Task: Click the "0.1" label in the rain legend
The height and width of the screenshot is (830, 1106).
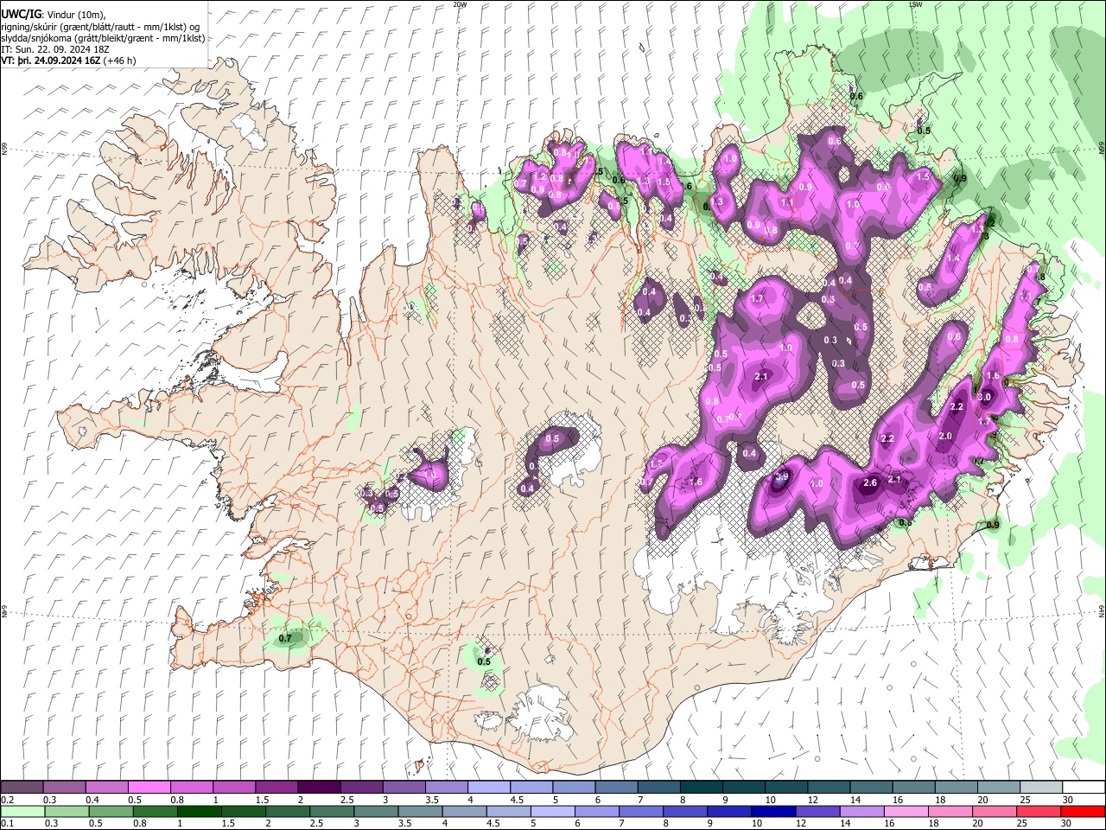Action: (x=7, y=823)
